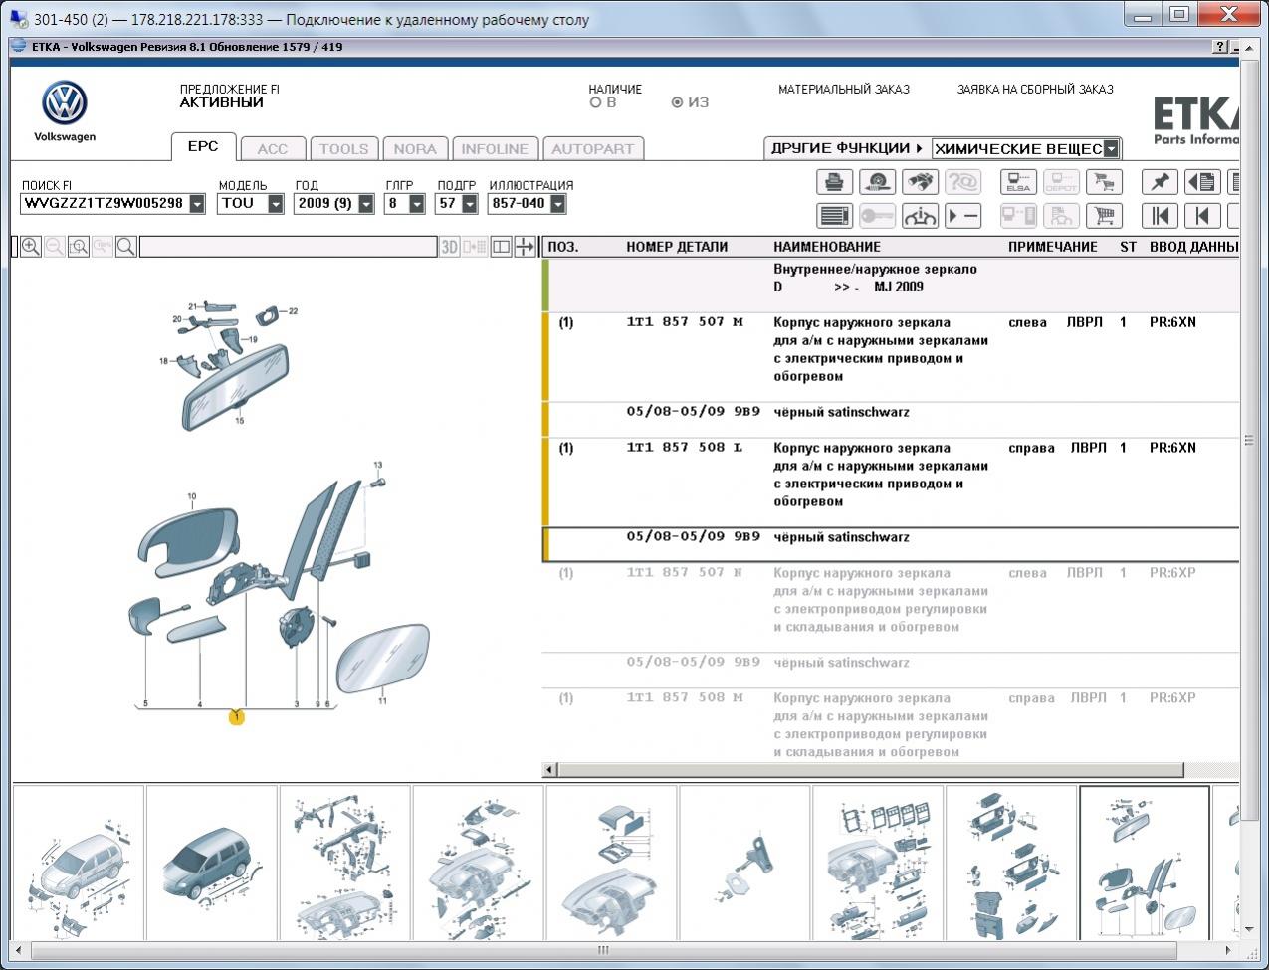This screenshot has height=970, width=1269.
Task: Click ЗАЯВКА НА СБОРНЫЙ ЗАКАЗ
Action: coord(1035,89)
